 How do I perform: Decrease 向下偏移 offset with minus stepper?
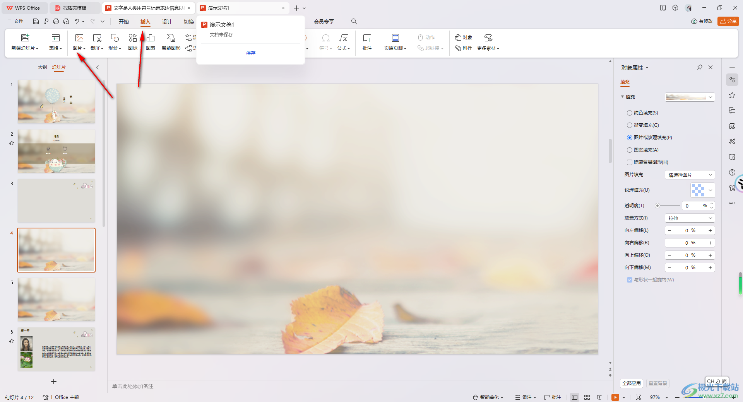(669, 267)
